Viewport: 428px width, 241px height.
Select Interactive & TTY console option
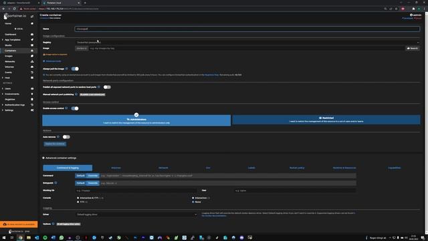78,198
